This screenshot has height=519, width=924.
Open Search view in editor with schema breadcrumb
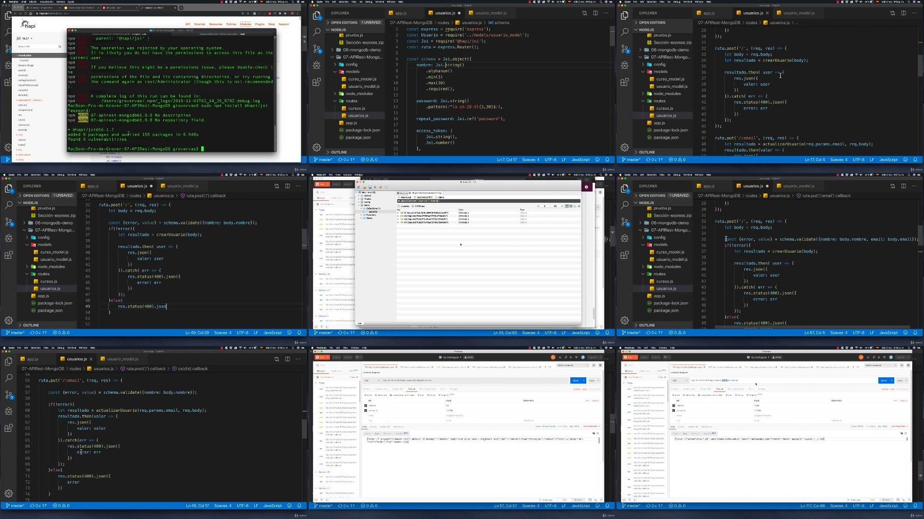coord(316,32)
